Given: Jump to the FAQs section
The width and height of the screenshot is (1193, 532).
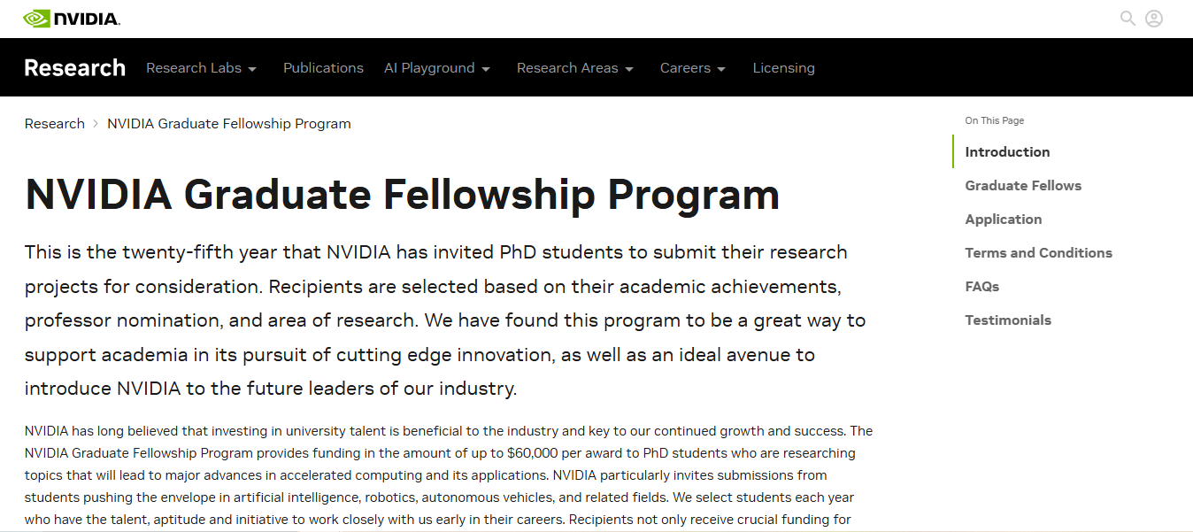Looking at the screenshot, I should click(981, 287).
